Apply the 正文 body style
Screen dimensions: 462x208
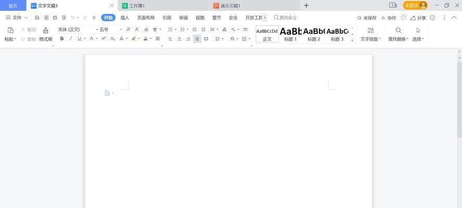267,34
